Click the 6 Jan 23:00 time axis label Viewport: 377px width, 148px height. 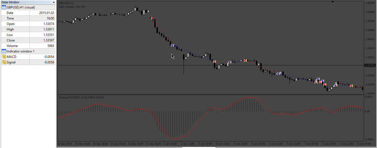(x=294, y=144)
